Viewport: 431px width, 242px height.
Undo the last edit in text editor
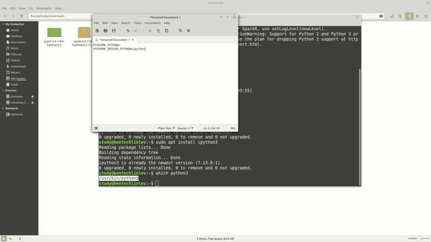point(128,31)
